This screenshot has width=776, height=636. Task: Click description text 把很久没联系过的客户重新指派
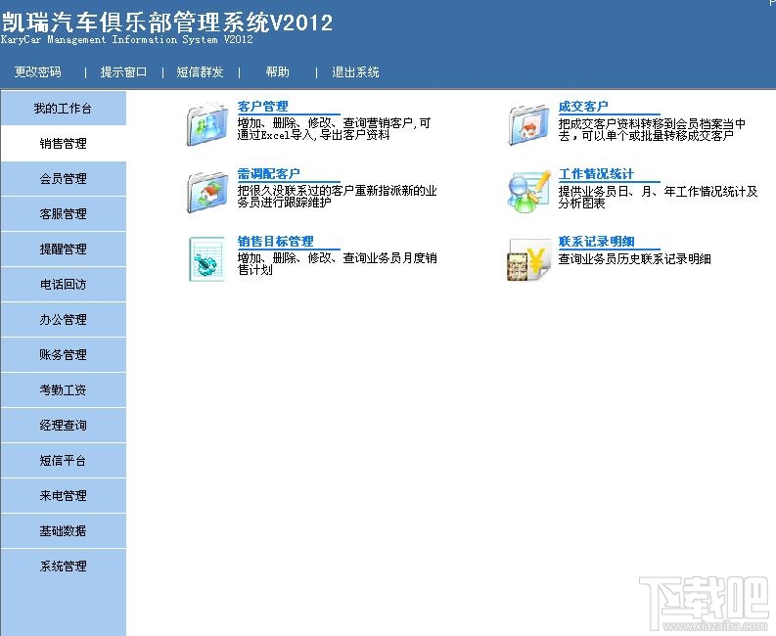point(337,197)
